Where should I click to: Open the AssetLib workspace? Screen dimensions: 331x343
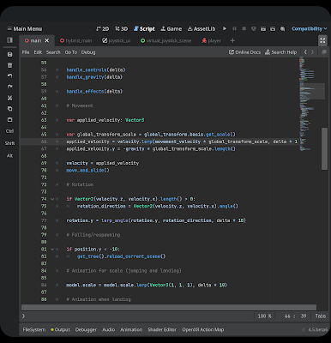(x=202, y=28)
